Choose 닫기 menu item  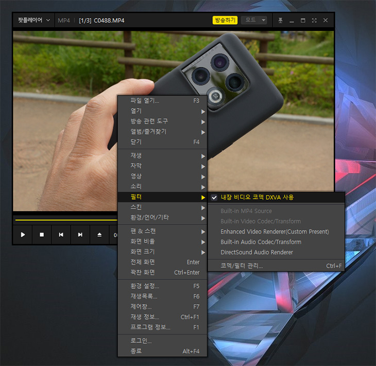click(162, 142)
